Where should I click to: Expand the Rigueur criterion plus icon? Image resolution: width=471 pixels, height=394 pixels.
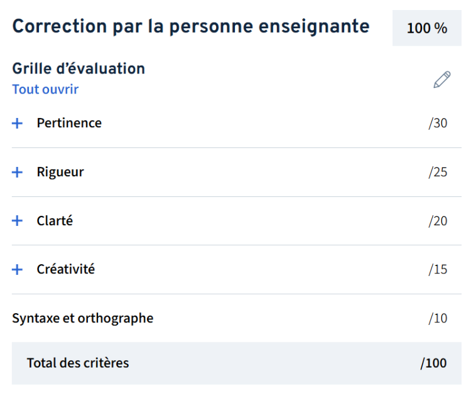[18, 173]
